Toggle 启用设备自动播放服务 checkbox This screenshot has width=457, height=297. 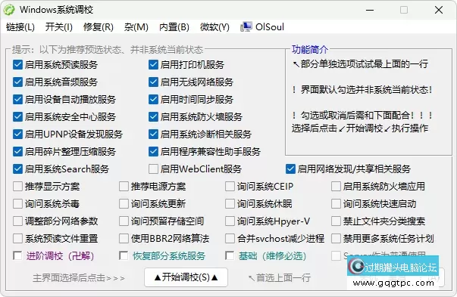coord(17,100)
